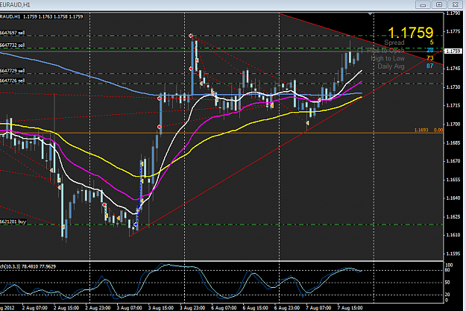The height and width of the screenshot is (311, 466).
Task: Click the '6 Aug 15:00' time axis label
Action: 255,308
